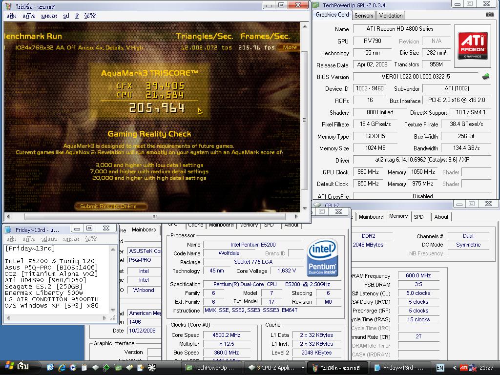Click the ATI CrossFire Disabled field
Viewport: 500px width, 375px height.
coord(422,196)
